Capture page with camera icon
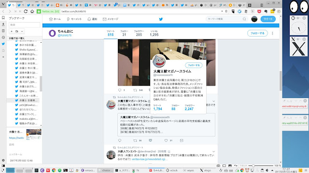Viewport: 309px width, 173px height. [x=218, y=166]
